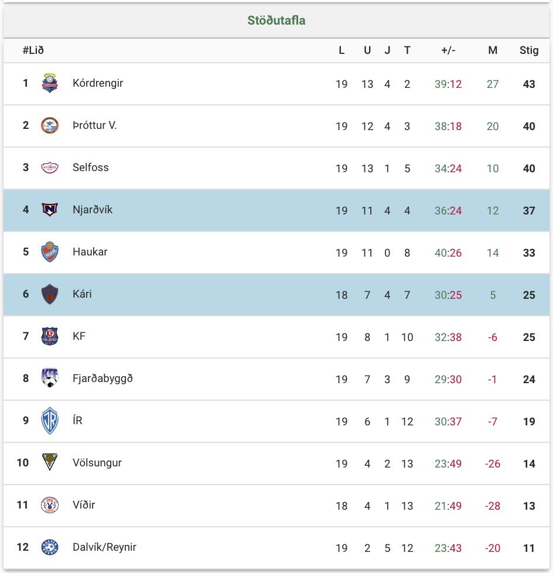
Task: Click the Stig column header
Action: point(529,50)
